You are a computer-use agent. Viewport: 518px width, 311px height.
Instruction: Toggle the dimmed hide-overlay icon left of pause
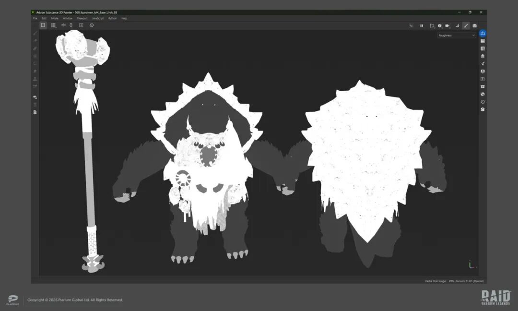(x=411, y=25)
